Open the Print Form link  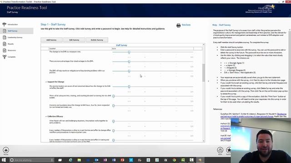coord(186,25)
